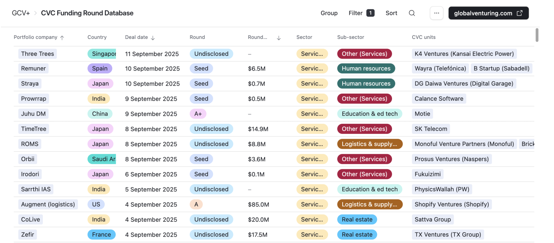The image size is (554, 243).
Task: Click the globalventuring.com button
Action: (483, 13)
